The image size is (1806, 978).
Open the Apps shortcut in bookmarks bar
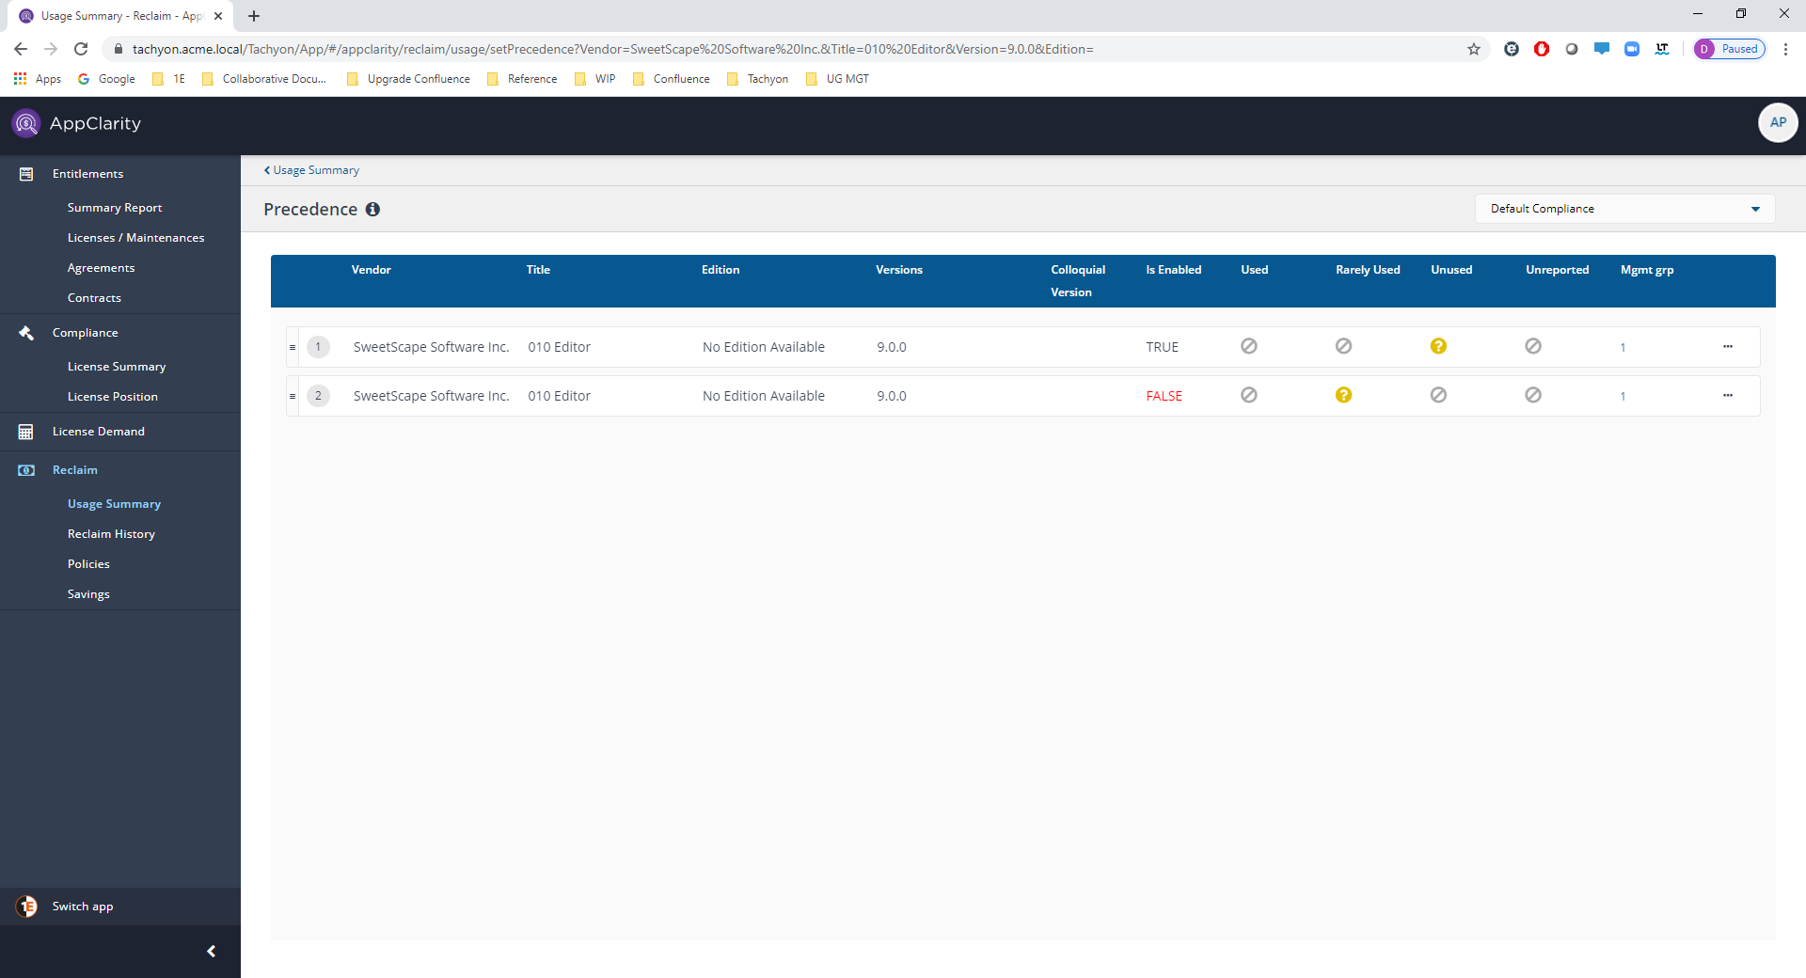coord(38,79)
